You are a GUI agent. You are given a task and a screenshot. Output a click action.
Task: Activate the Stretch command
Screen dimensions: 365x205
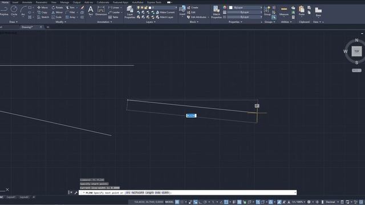pos(43,17)
